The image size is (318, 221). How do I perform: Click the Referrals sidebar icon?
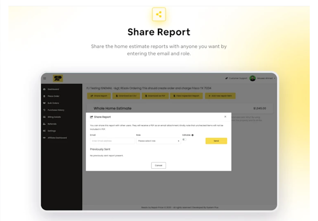coord(44,124)
